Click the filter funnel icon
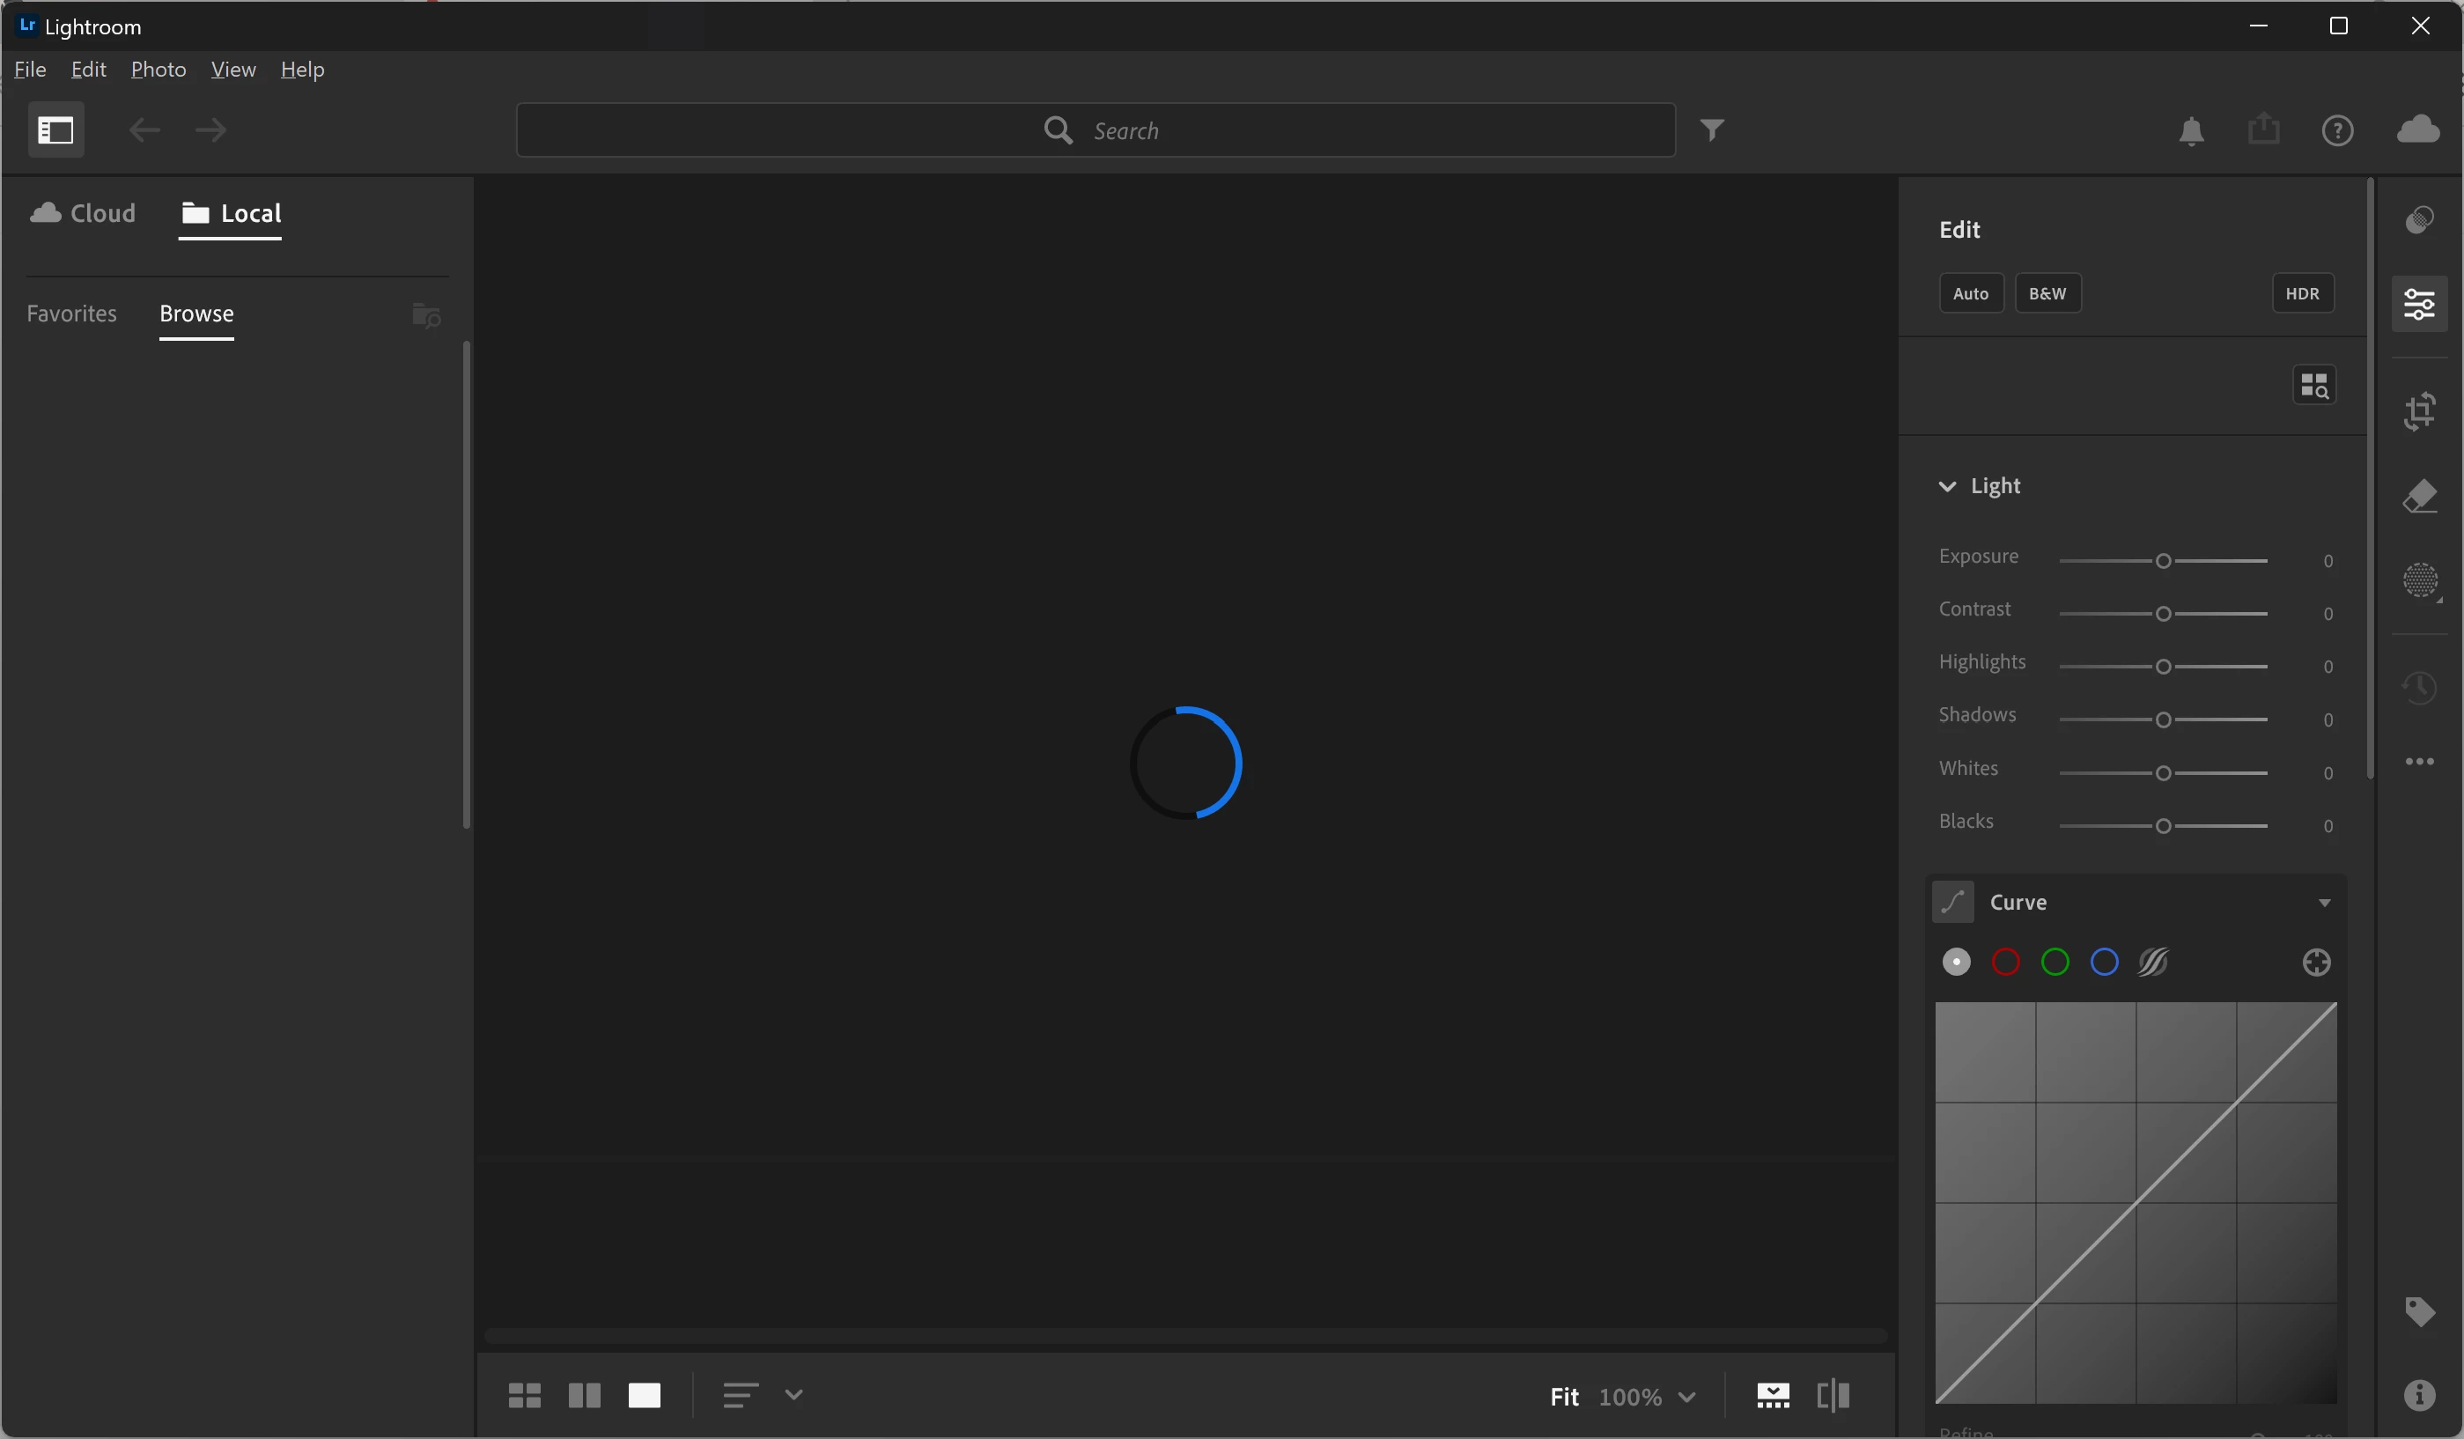The image size is (2464, 1439). click(x=1711, y=130)
